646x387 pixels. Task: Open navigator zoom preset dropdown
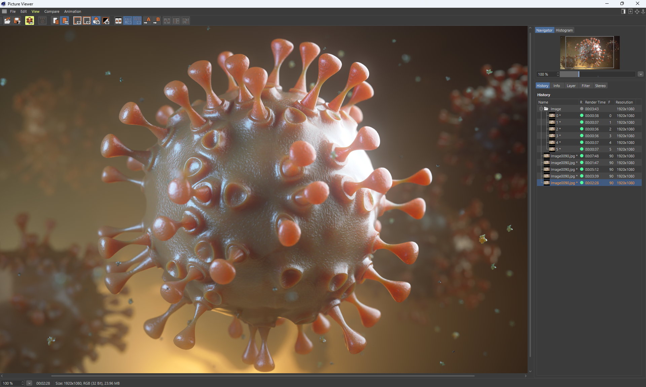coord(641,74)
